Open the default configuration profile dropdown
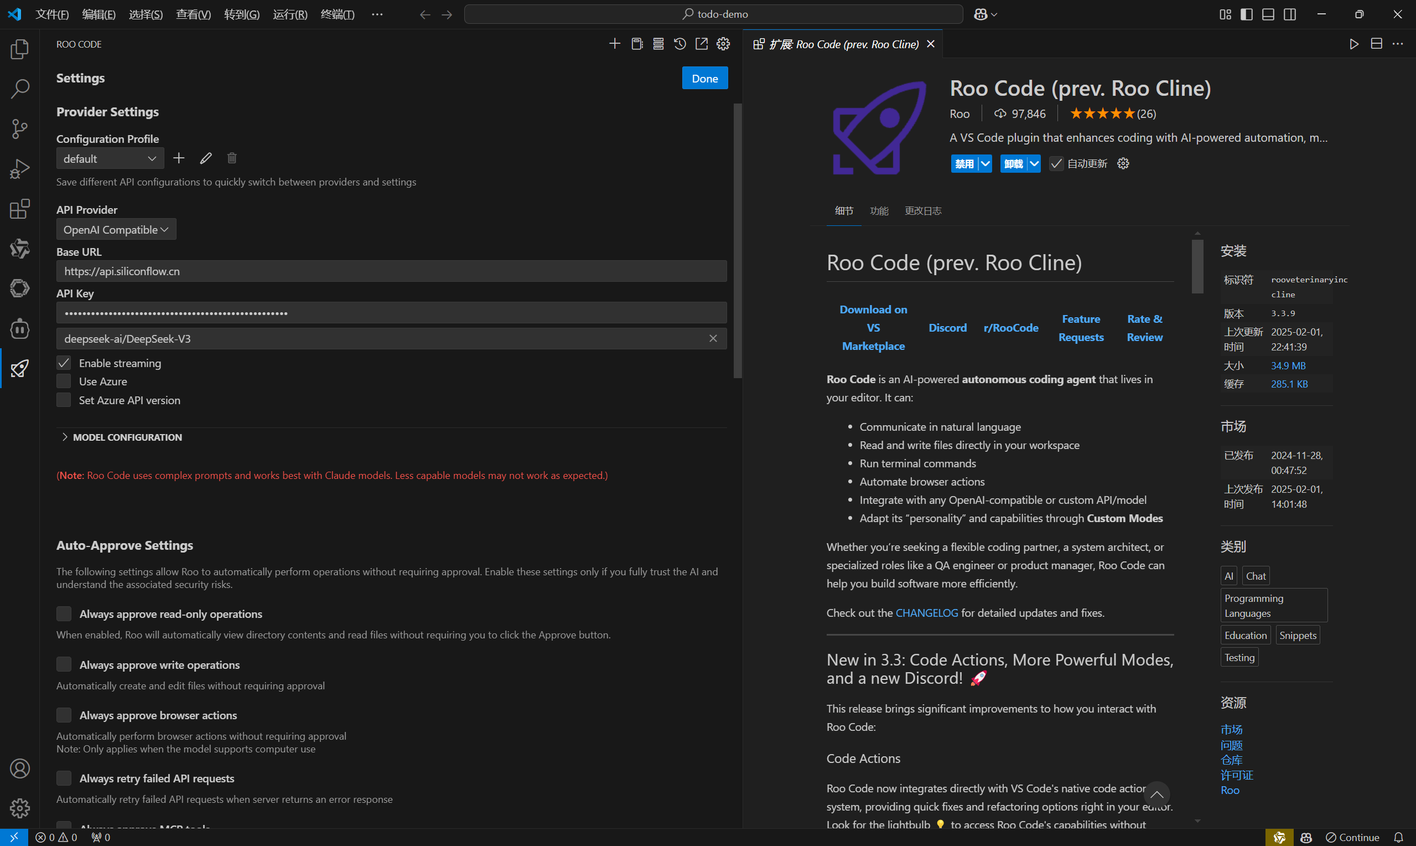The image size is (1416, 846). pos(110,158)
